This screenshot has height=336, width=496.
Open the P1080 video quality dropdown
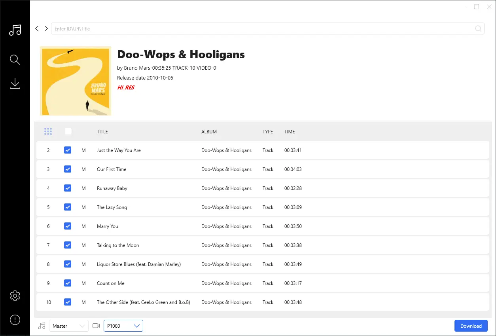click(x=123, y=326)
